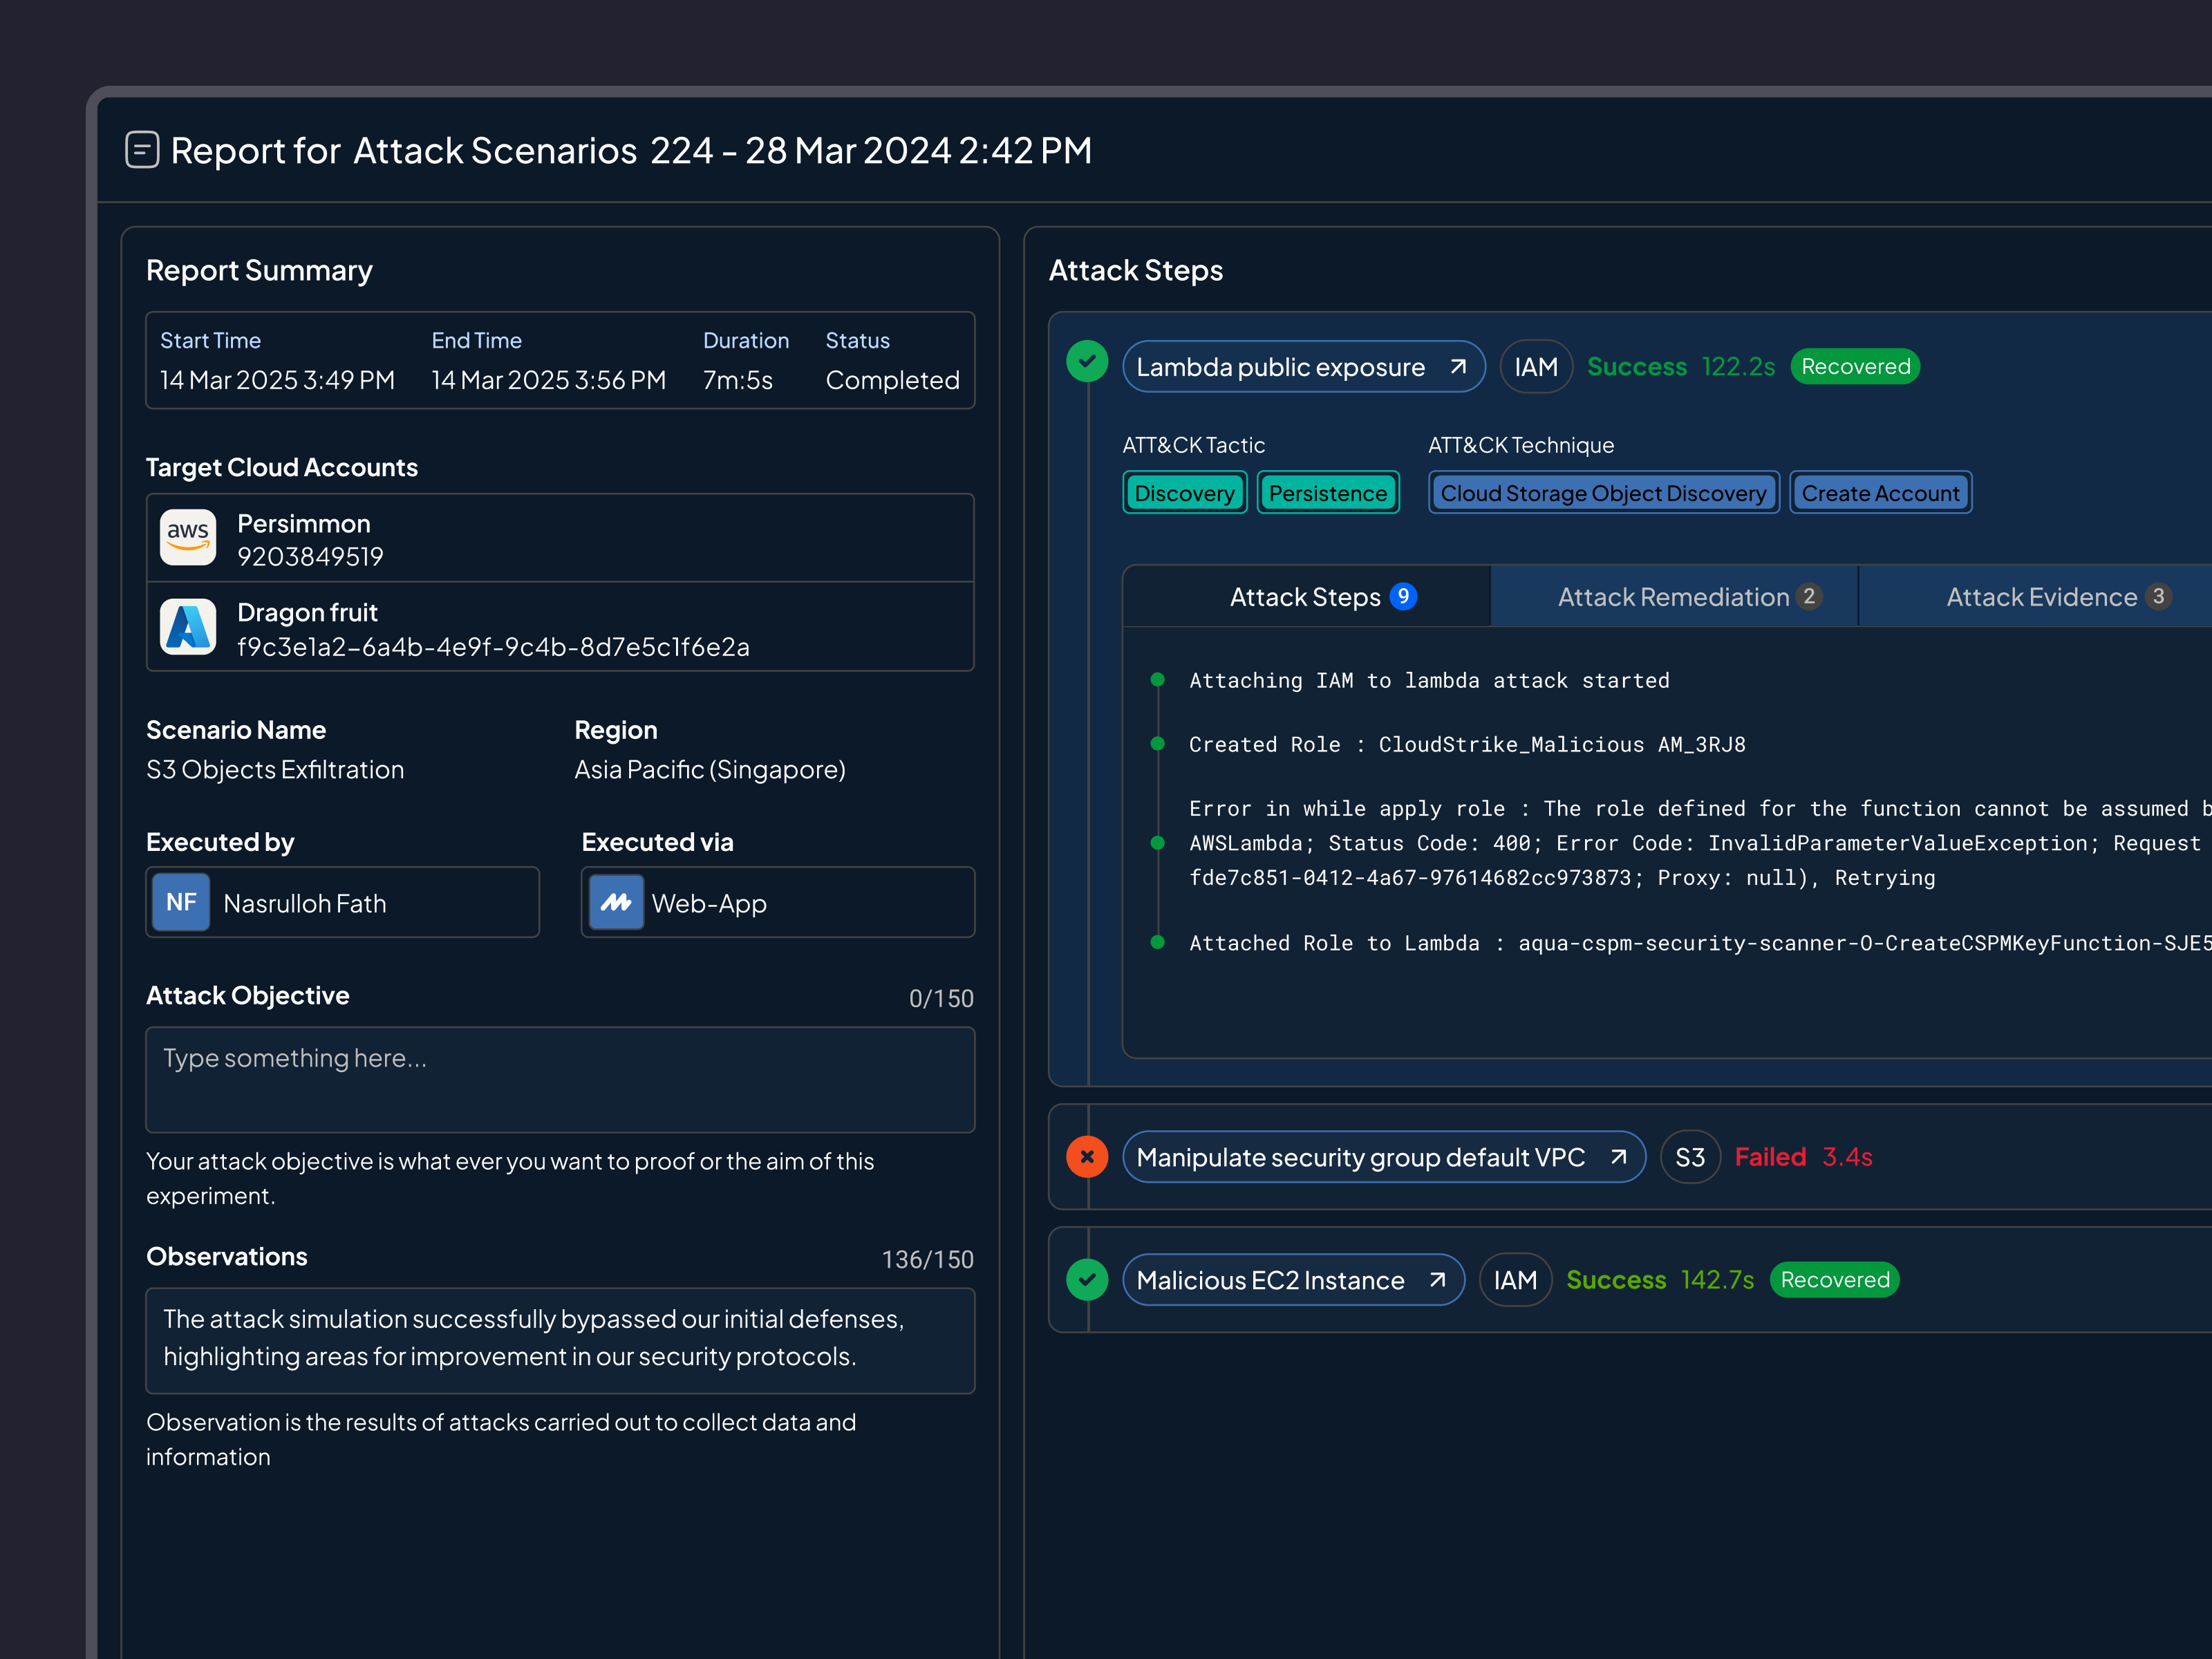Open the Malicious EC2 Instance external link arrow

(x=1437, y=1280)
